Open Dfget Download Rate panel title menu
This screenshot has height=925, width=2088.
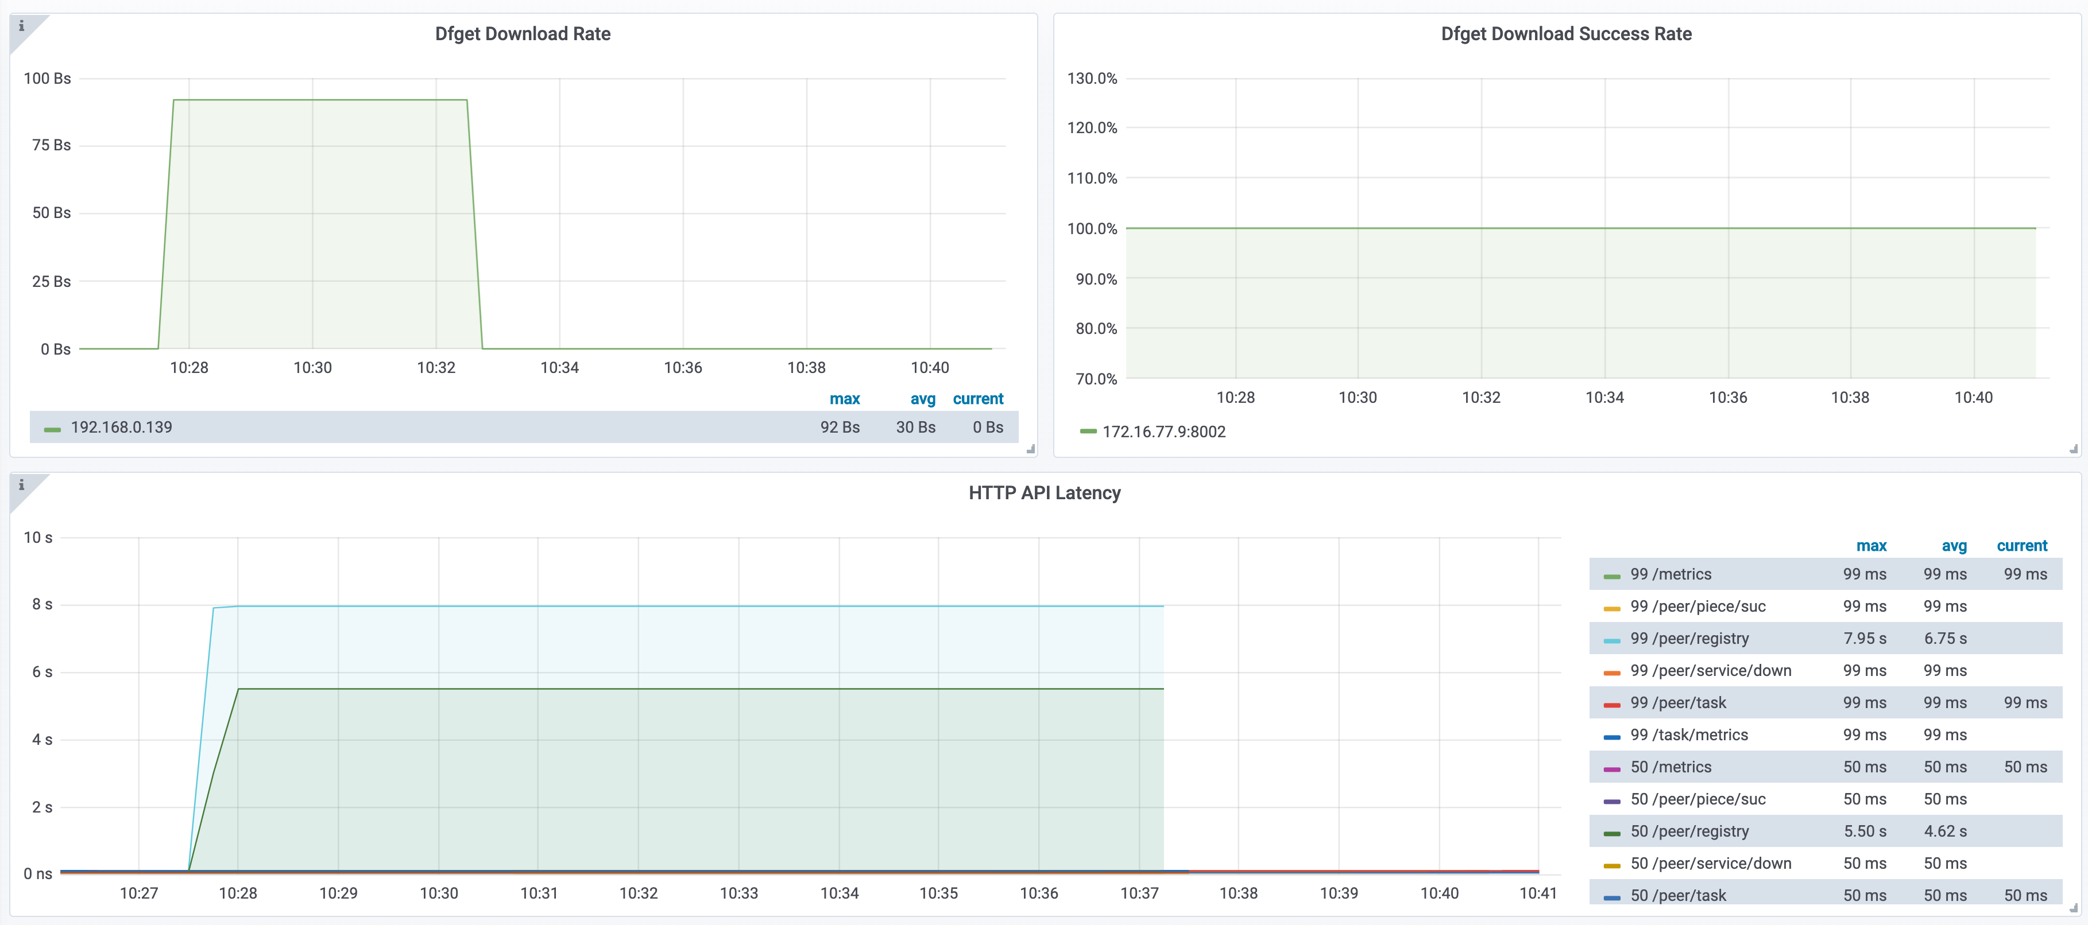(x=523, y=34)
